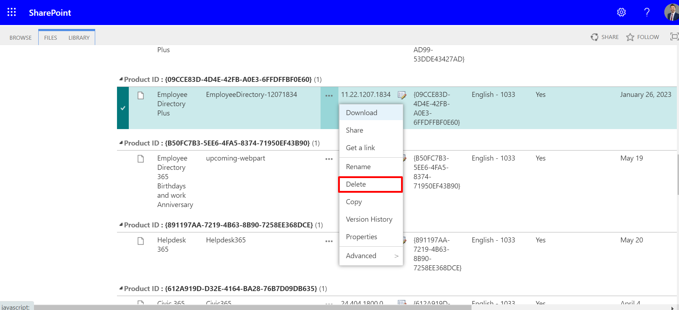Select Rename in the context menu

tap(371, 167)
